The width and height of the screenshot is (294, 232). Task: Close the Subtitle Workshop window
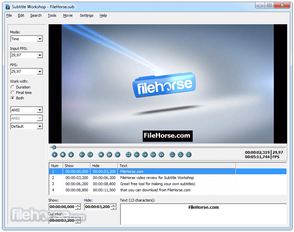pyautogui.click(x=282, y=5)
